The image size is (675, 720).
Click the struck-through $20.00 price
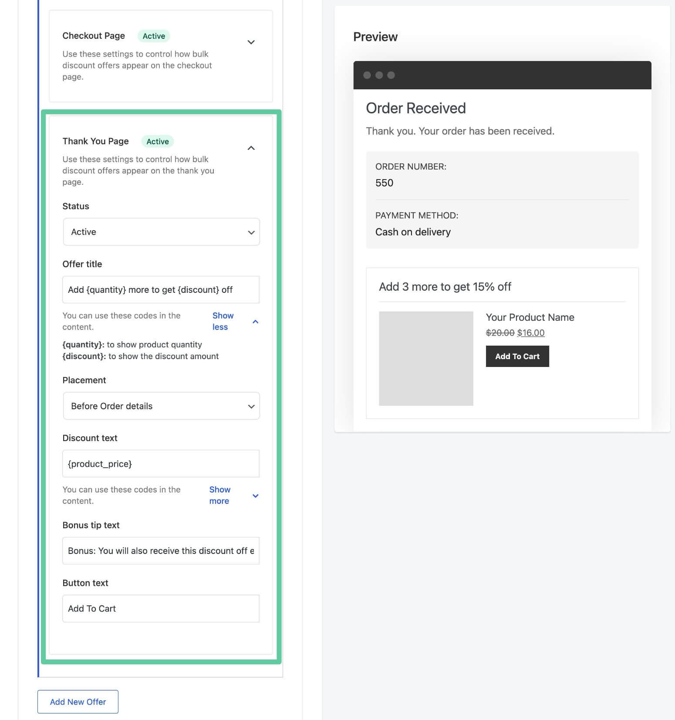(500, 333)
